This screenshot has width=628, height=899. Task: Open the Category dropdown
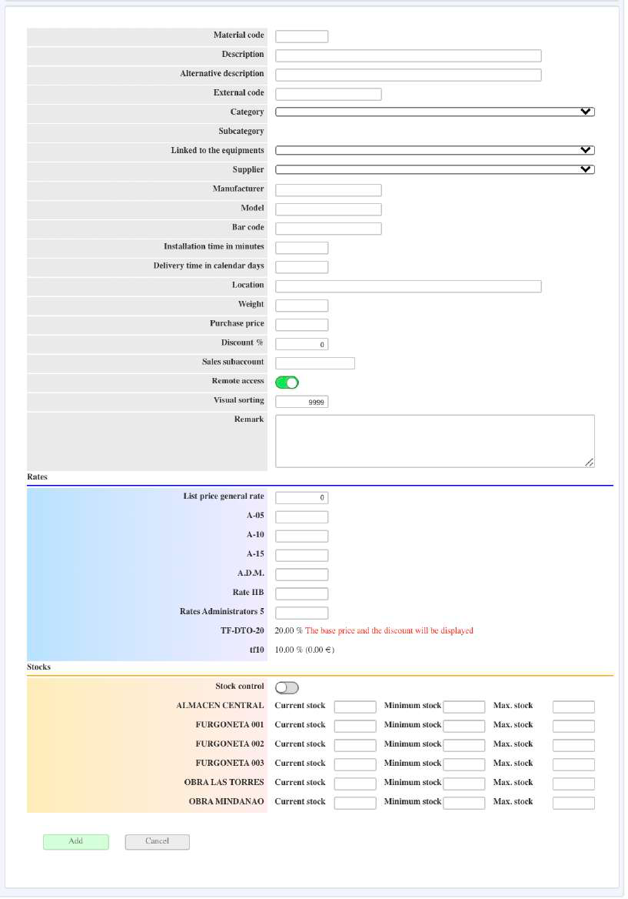point(434,112)
